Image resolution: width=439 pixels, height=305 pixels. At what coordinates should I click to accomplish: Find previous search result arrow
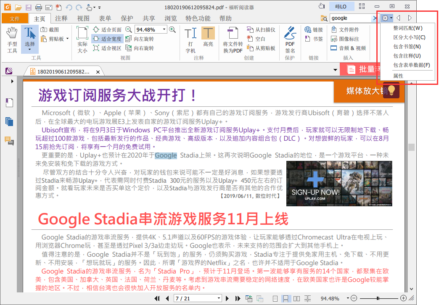[x=398, y=18]
